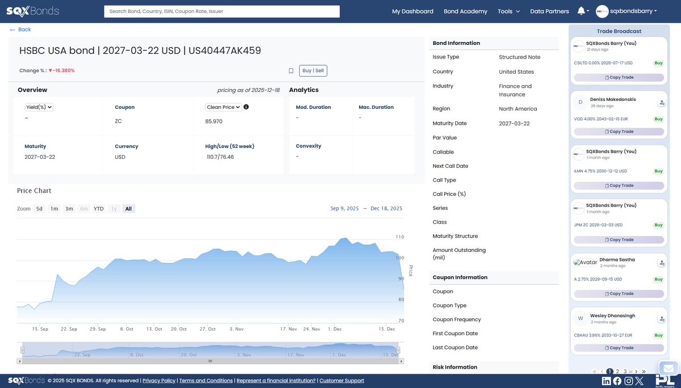This screenshot has height=388, width=681.
Task: Copy Trade for JPM ZC 2026-02-03
Action: (619, 240)
